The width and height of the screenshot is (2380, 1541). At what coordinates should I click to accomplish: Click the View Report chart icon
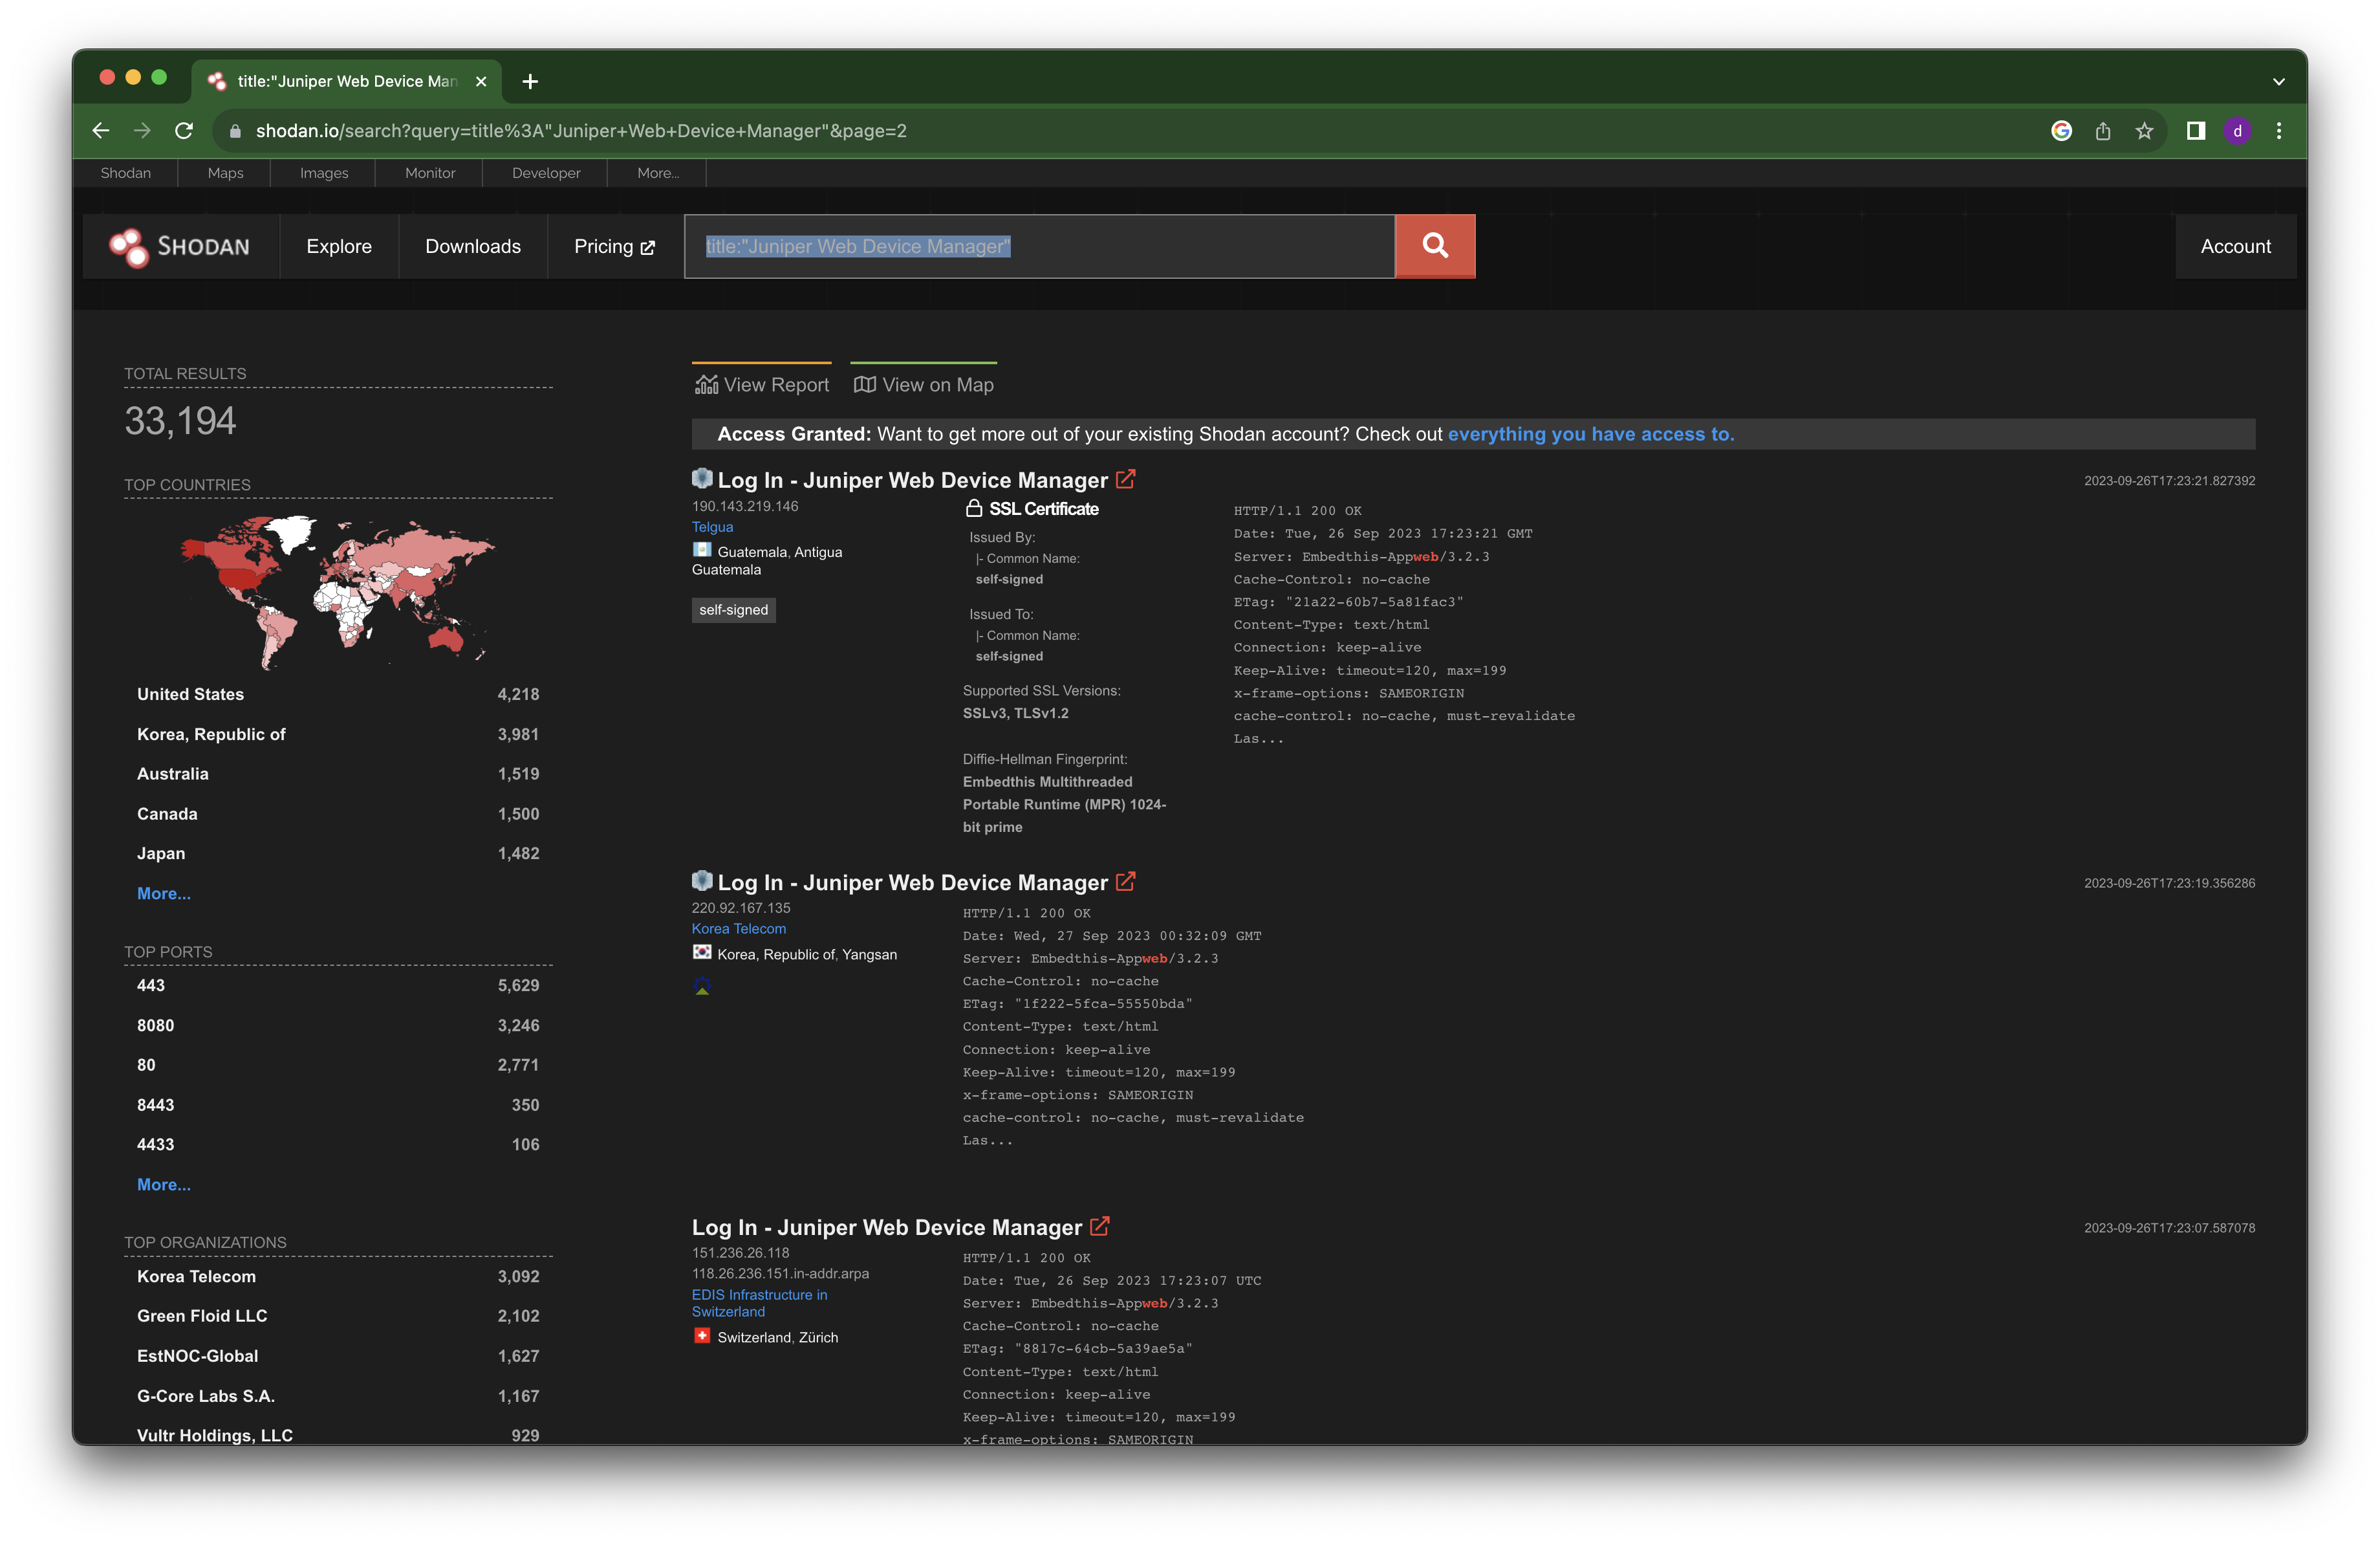706,385
